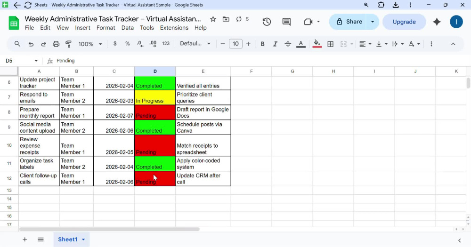Open borders options
The height and width of the screenshot is (247, 471).
pyautogui.click(x=331, y=44)
